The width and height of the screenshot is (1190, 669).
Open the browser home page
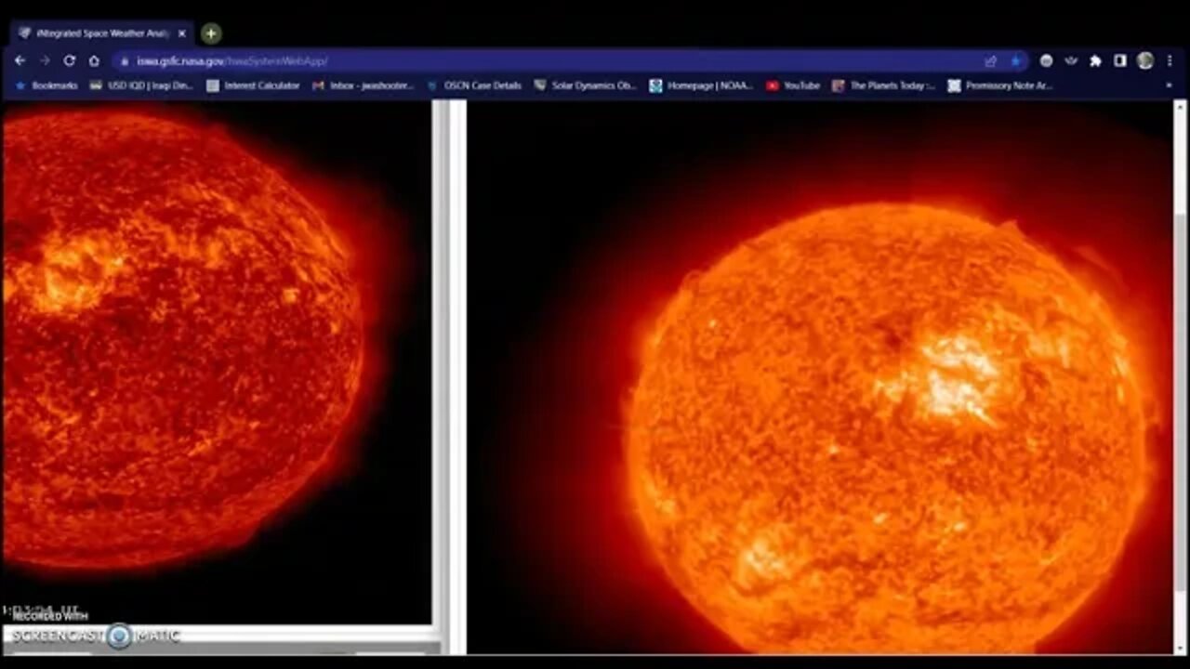point(94,60)
